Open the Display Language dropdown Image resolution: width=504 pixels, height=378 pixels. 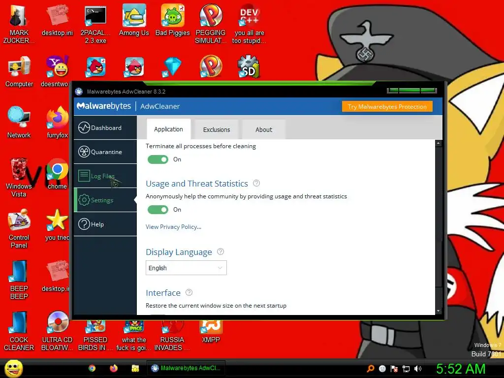[x=186, y=268]
